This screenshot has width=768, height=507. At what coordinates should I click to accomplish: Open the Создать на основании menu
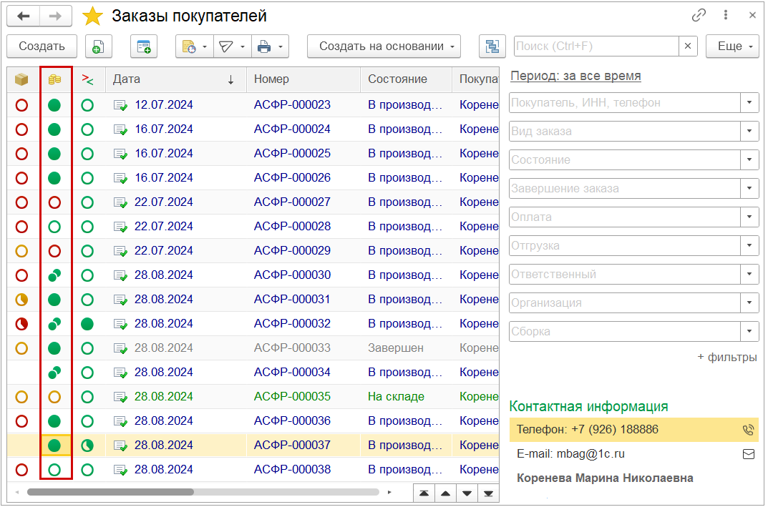pos(384,46)
